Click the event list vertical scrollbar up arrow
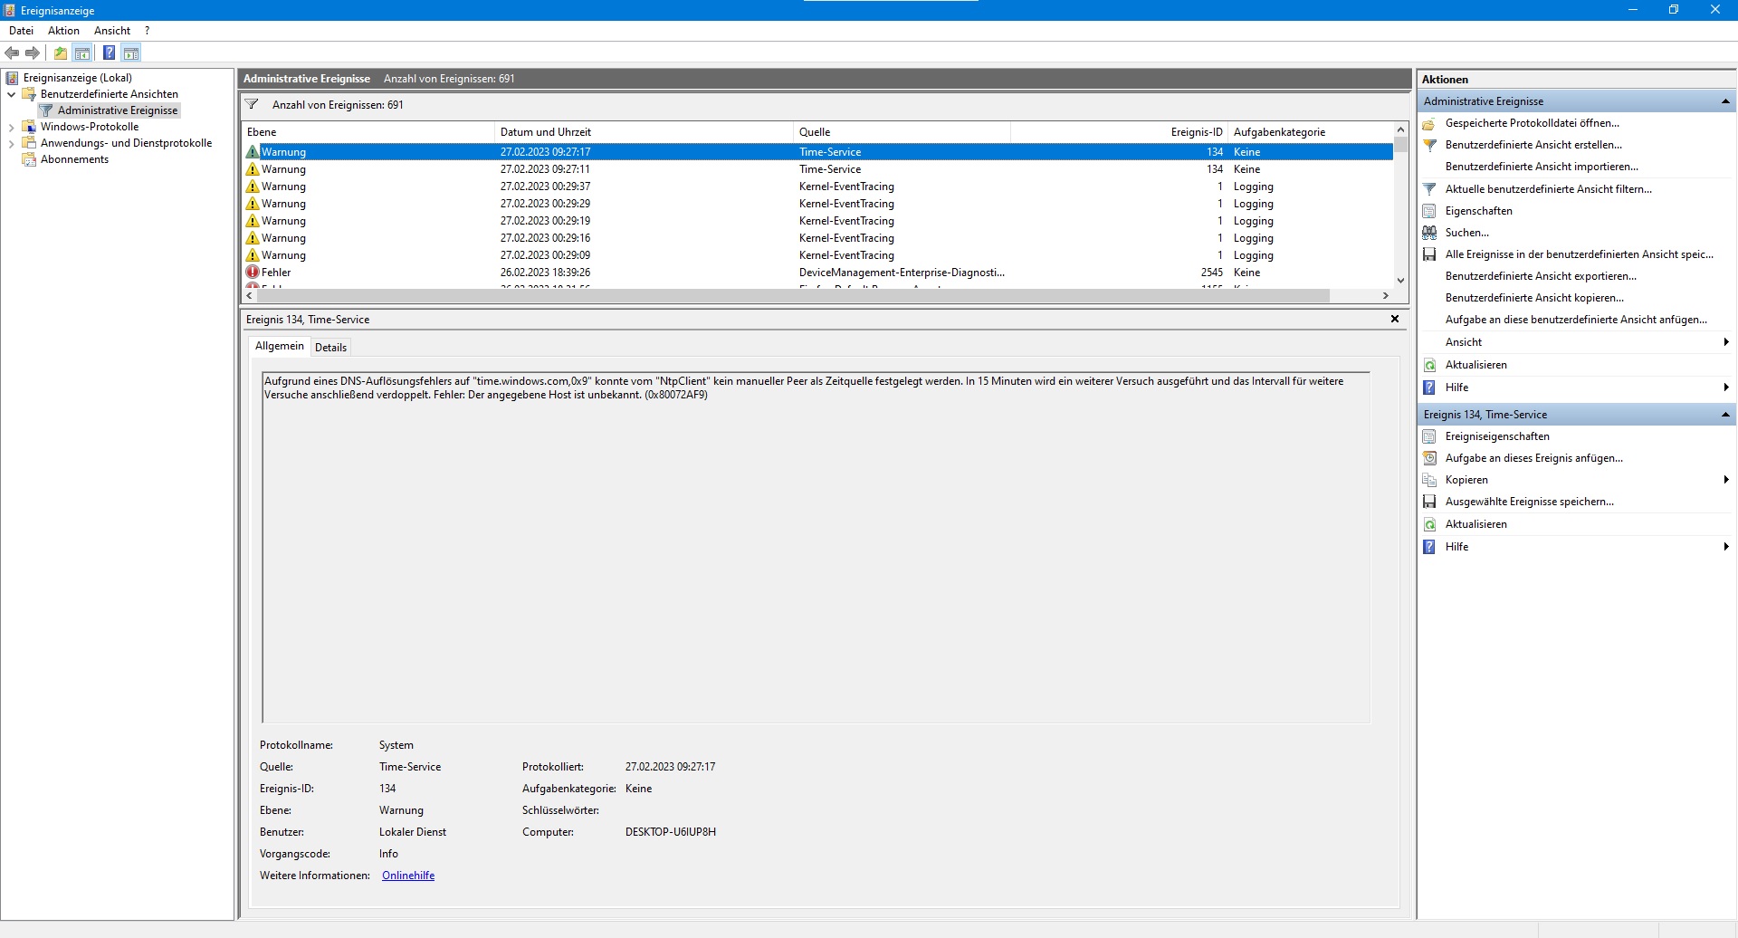The image size is (1738, 938). pos(1400,129)
